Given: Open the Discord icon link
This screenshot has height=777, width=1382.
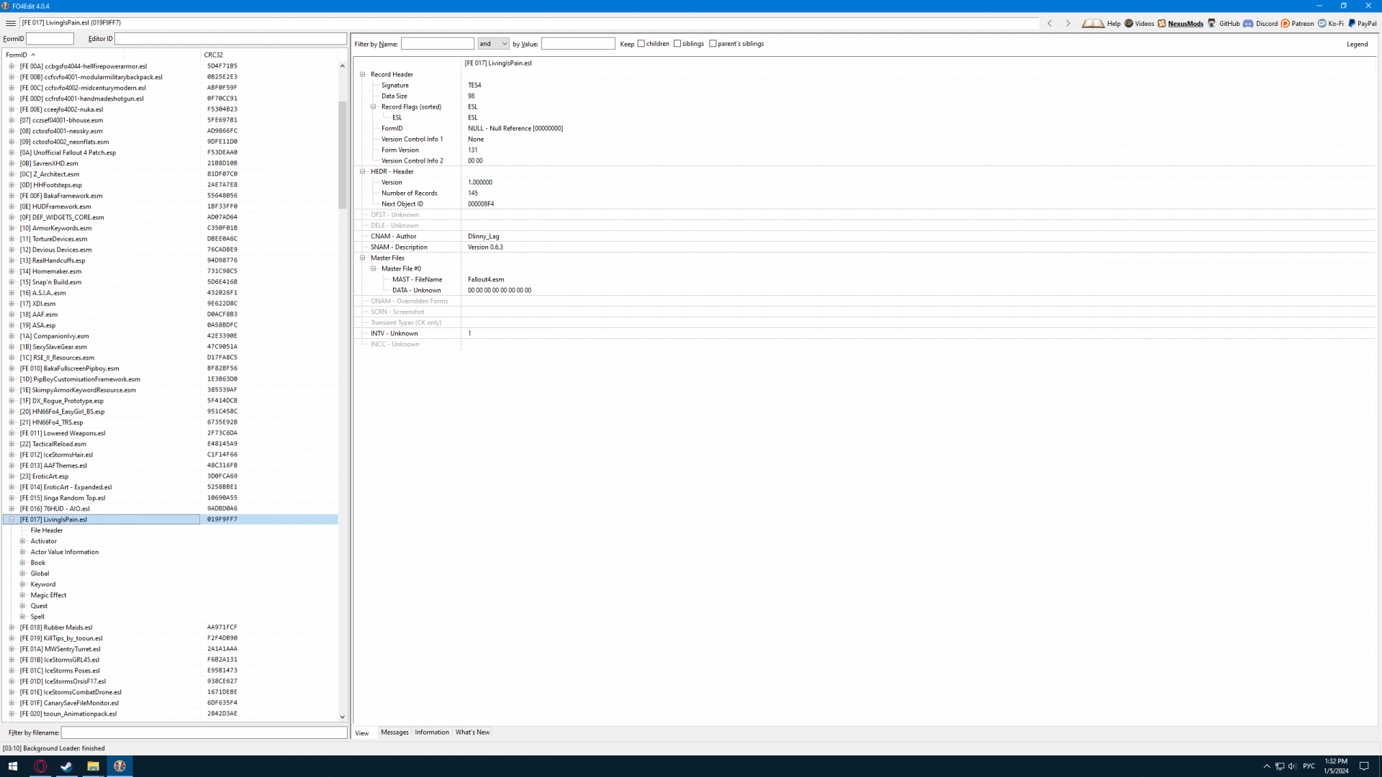Looking at the screenshot, I should tap(1249, 23).
